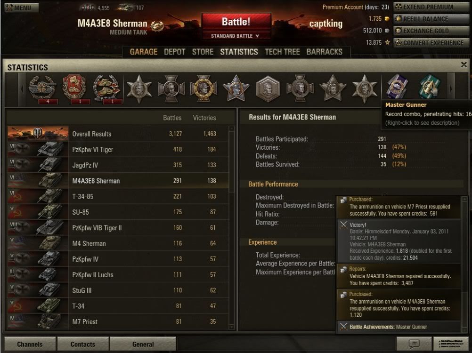Open the Tech Tree tab

[282, 52]
